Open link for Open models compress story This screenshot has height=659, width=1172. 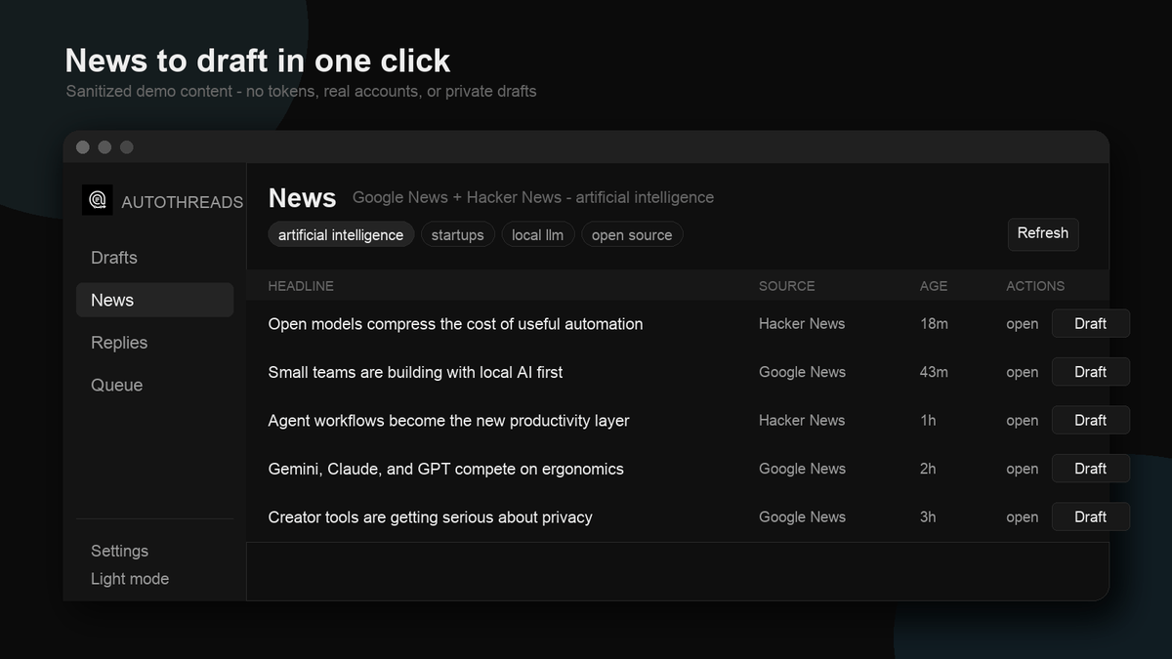pos(1023,324)
